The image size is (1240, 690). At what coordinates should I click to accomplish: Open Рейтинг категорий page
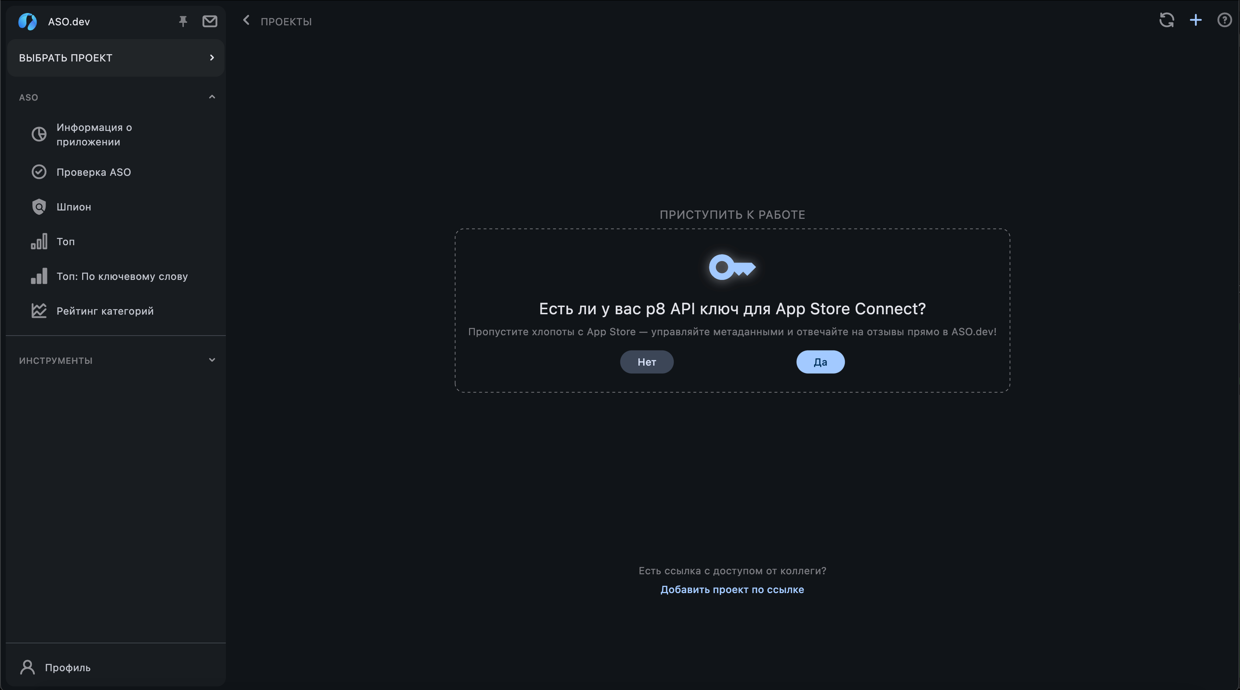116,311
